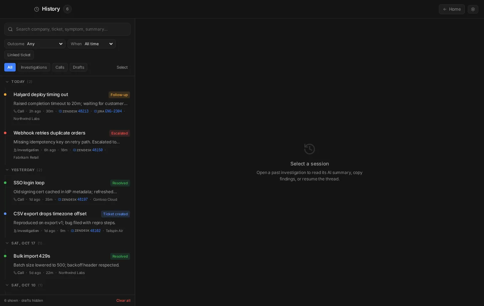The height and width of the screenshot is (306, 484).
Task: Click the History clock icon
Action: pyautogui.click(x=37, y=9)
